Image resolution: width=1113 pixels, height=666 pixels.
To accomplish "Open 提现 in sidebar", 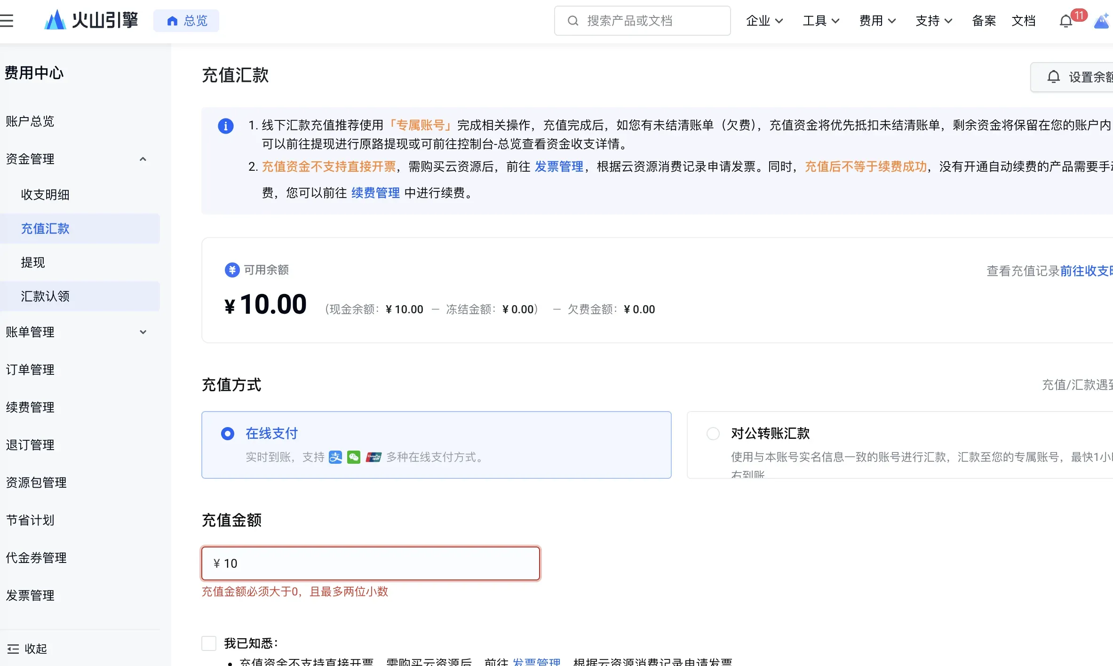I will tap(33, 262).
